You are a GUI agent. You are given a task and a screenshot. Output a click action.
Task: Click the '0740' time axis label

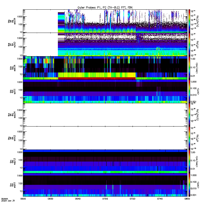coord(160,199)
